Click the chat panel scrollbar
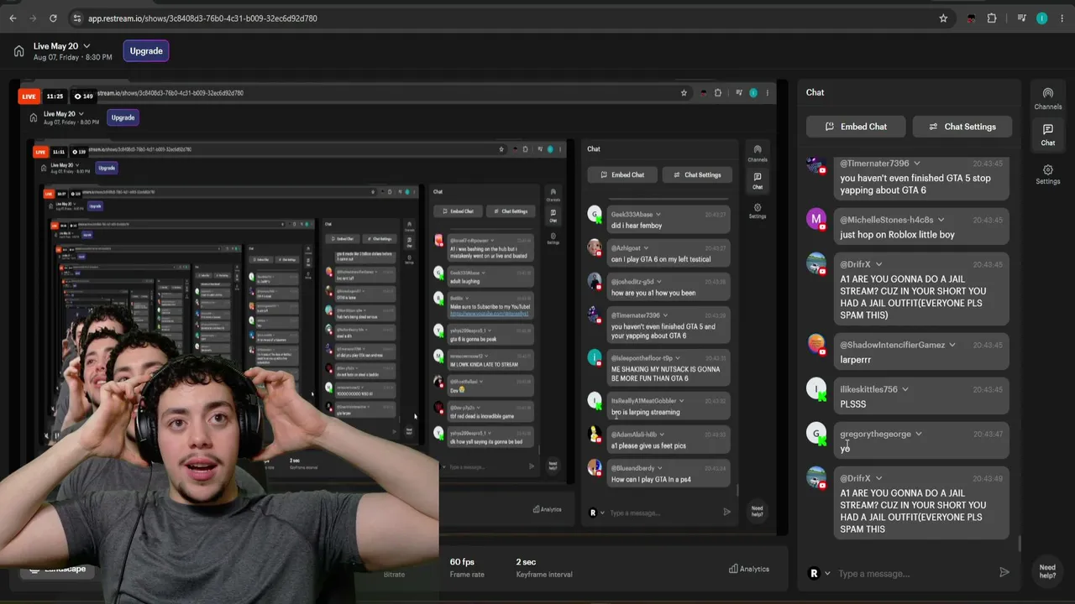Image resolution: width=1075 pixels, height=604 pixels. [1020, 544]
